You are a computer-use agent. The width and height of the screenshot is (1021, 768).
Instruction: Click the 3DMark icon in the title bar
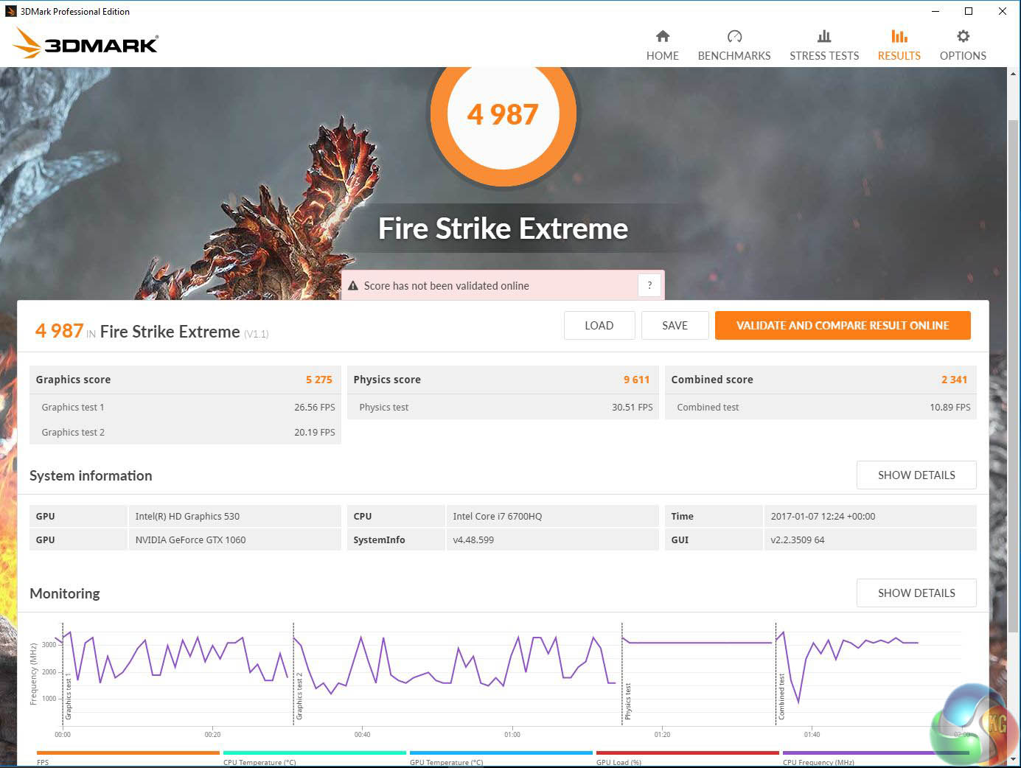pyautogui.click(x=10, y=11)
